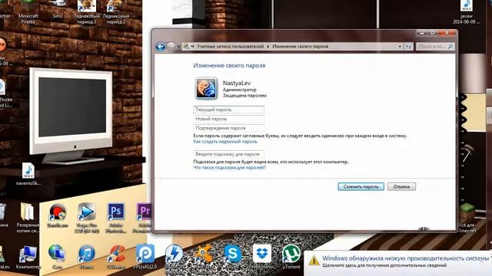Open the Резервные копии folder on the desktop

pos(28,218)
